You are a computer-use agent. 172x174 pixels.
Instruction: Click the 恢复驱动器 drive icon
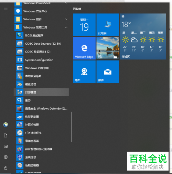(20, 117)
